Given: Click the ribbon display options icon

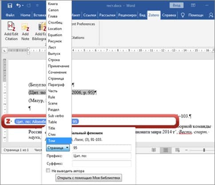Looking at the screenshot, I should pyautogui.click(x=193, y=5).
